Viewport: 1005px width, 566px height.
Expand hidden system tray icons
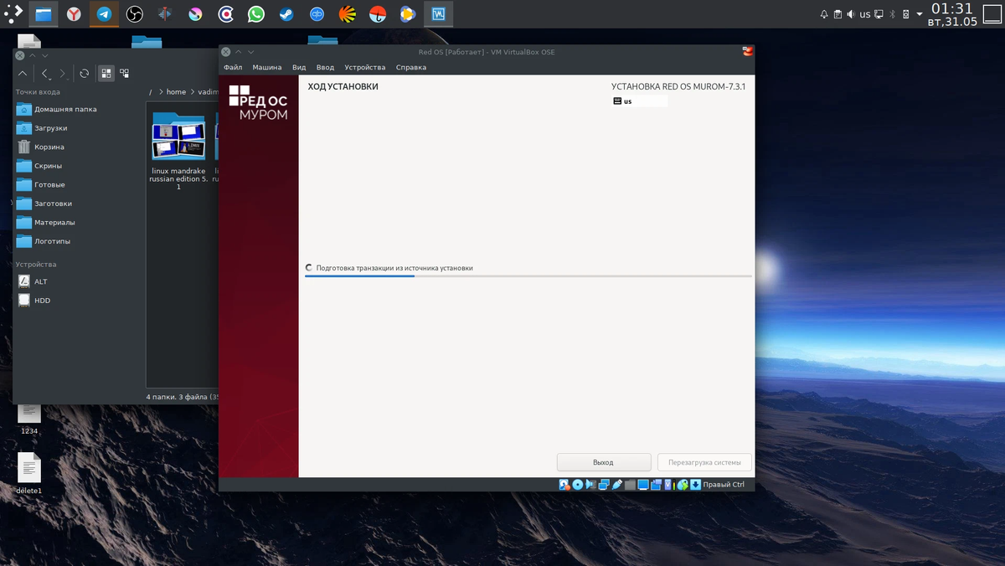(x=920, y=14)
